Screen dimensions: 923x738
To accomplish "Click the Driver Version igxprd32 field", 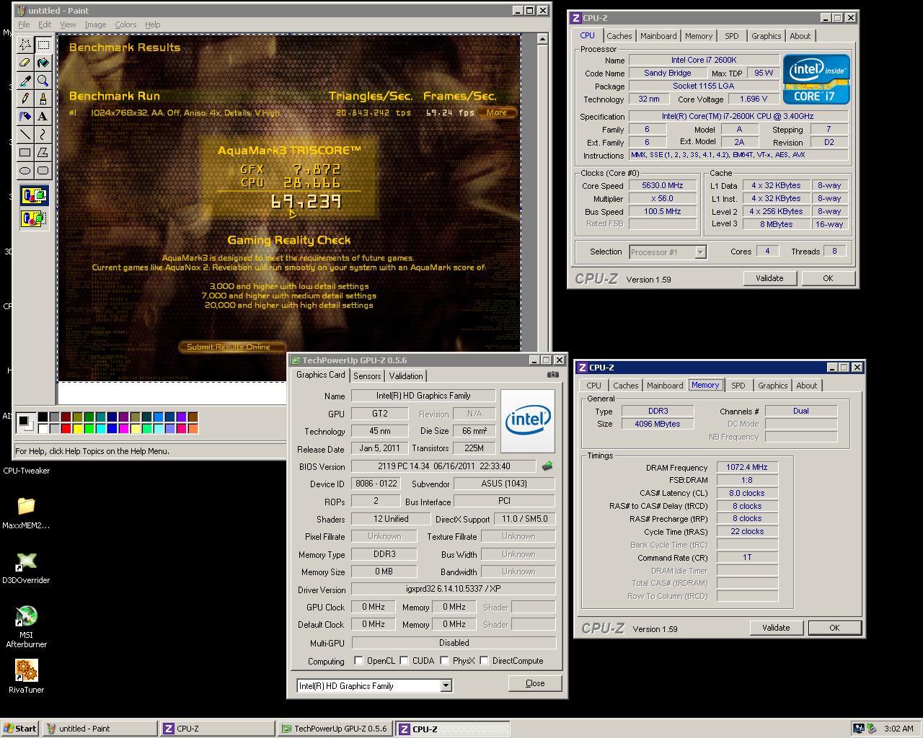I will [453, 589].
